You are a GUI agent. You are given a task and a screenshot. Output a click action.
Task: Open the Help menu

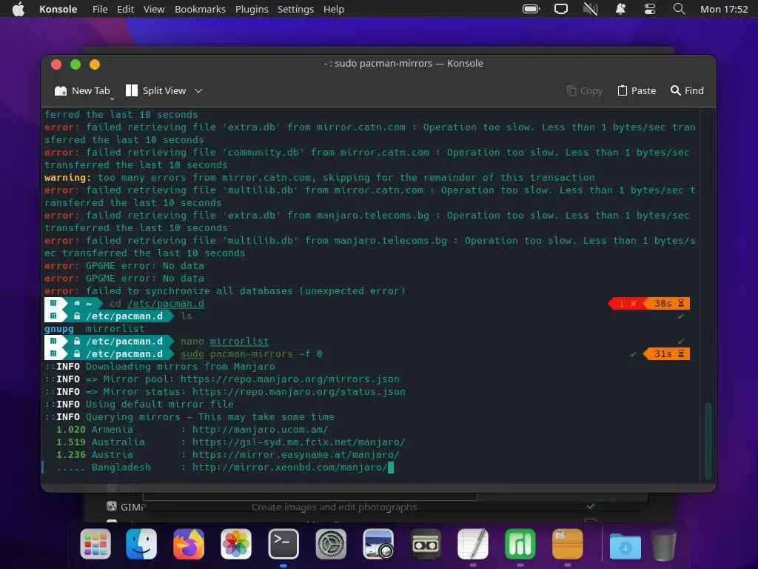(334, 9)
